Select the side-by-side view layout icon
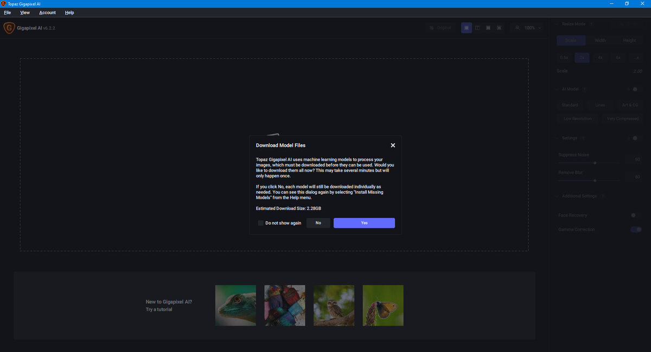 [x=488, y=28]
